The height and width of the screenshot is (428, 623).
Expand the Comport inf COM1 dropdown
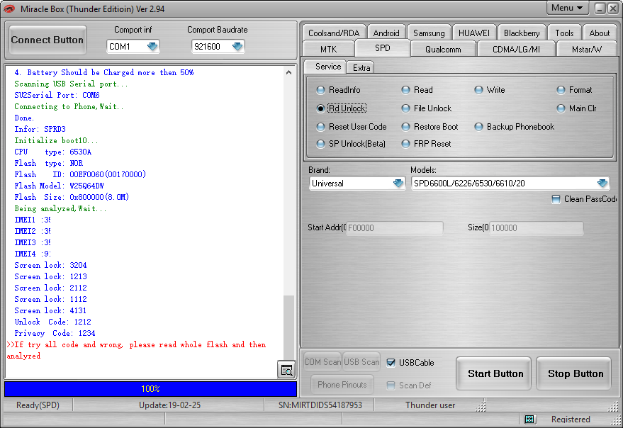(152, 47)
